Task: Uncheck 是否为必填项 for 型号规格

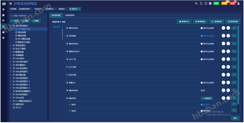Action: point(202,36)
